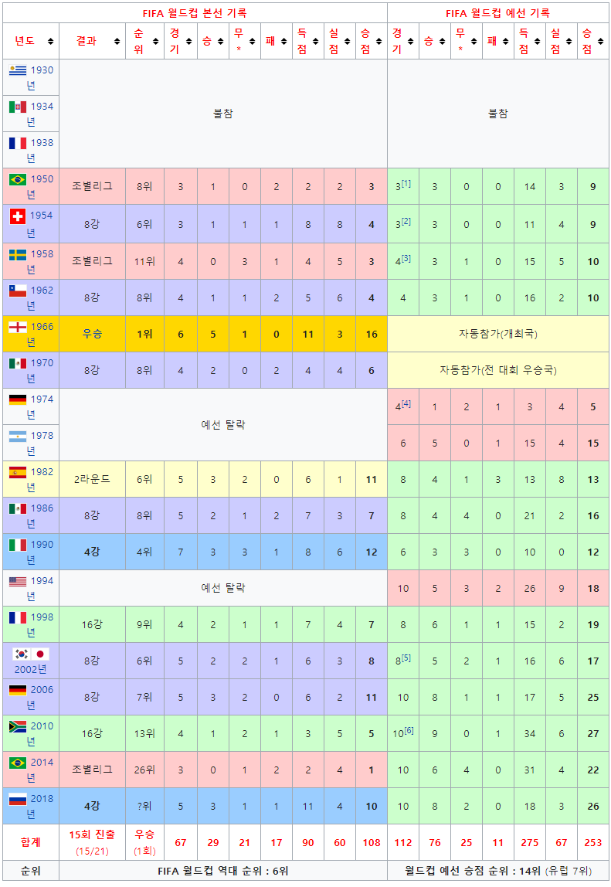The width and height of the screenshot is (611, 887).
Task: Open footnote [6] in the 2010 row
Action: (409, 730)
